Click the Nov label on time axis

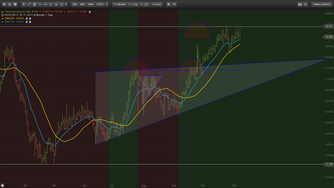(x=235, y=185)
